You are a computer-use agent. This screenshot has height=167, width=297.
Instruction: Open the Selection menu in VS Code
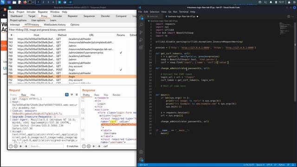tap(155, 12)
